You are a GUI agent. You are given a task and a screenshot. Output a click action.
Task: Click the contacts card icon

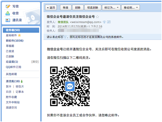click(8, 20)
